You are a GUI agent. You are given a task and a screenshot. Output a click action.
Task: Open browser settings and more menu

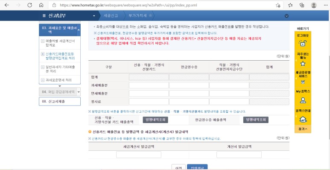point(326,5)
